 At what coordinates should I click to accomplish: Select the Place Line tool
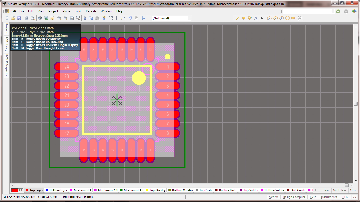[238, 18]
